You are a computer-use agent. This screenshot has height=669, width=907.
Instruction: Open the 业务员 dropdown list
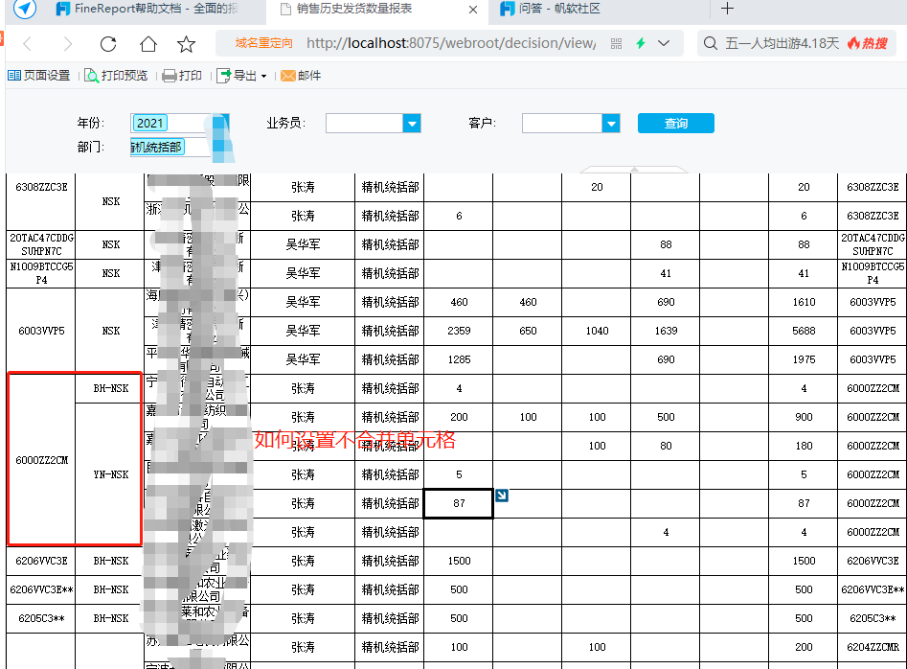coord(412,123)
